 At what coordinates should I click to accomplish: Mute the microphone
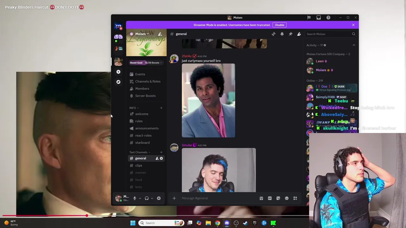pyautogui.click(x=134, y=198)
